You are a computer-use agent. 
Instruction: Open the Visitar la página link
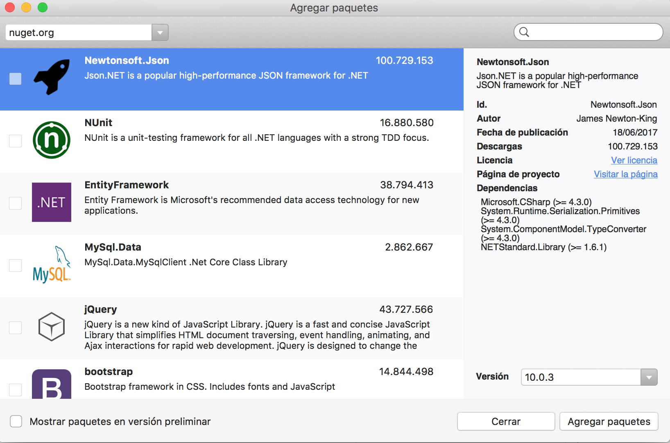pyautogui.click(x=626, y=174)
